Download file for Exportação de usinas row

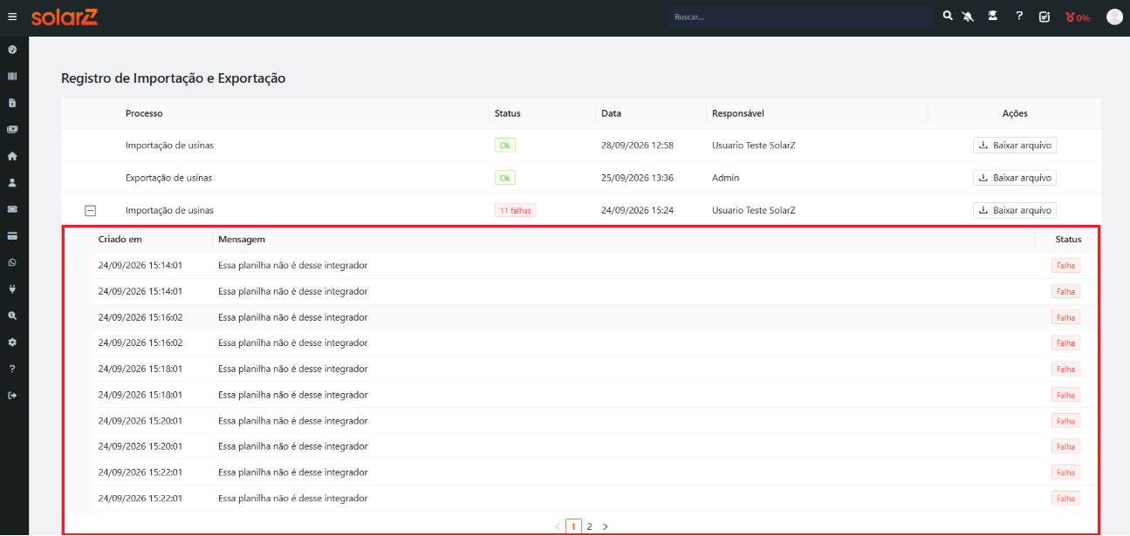pyautogui.click(x=1015, y=178)
